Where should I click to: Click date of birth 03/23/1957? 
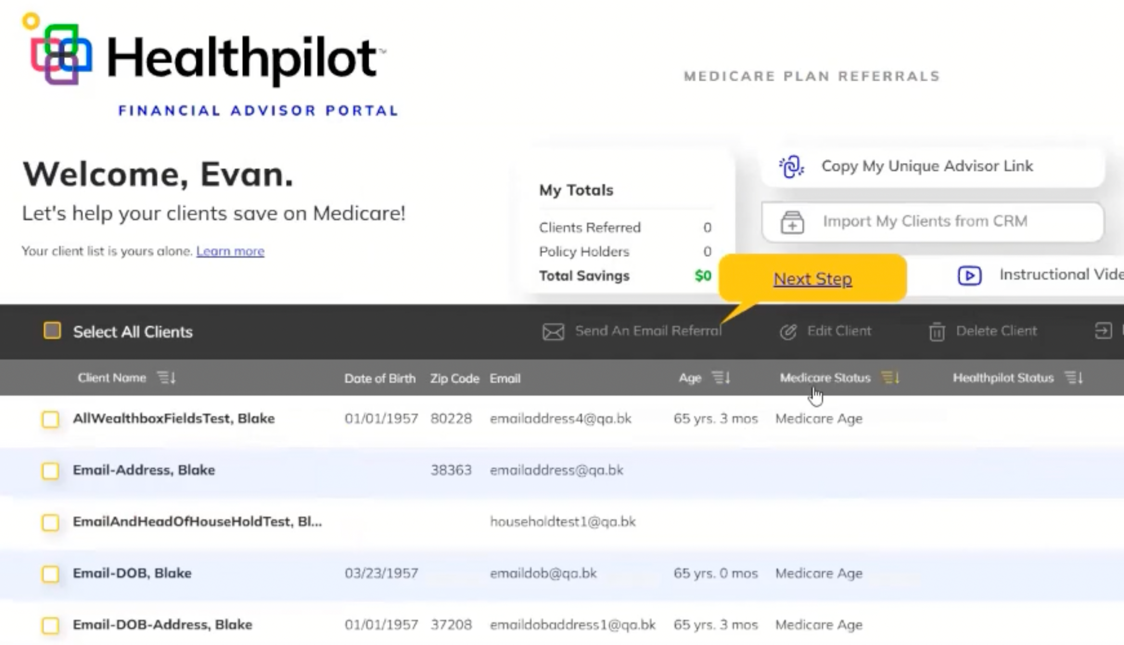(381, 573)
